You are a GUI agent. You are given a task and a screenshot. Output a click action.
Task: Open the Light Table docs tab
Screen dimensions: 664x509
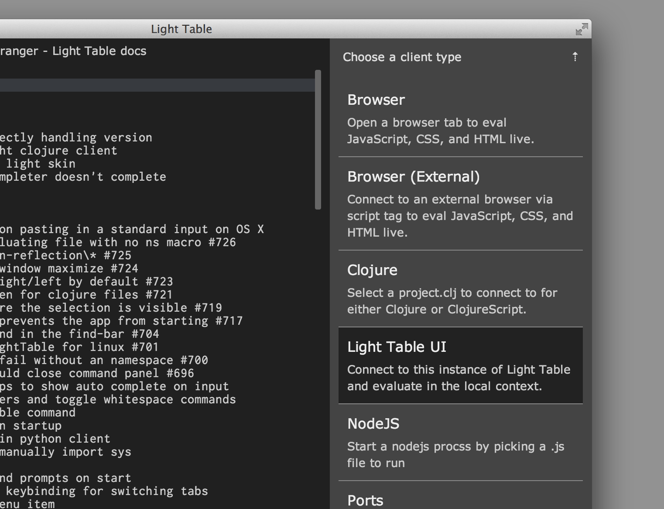(x=73, y=51)
